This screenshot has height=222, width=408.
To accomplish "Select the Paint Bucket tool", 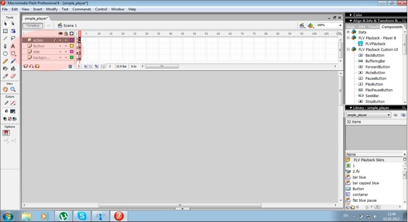I will (13, 69).
